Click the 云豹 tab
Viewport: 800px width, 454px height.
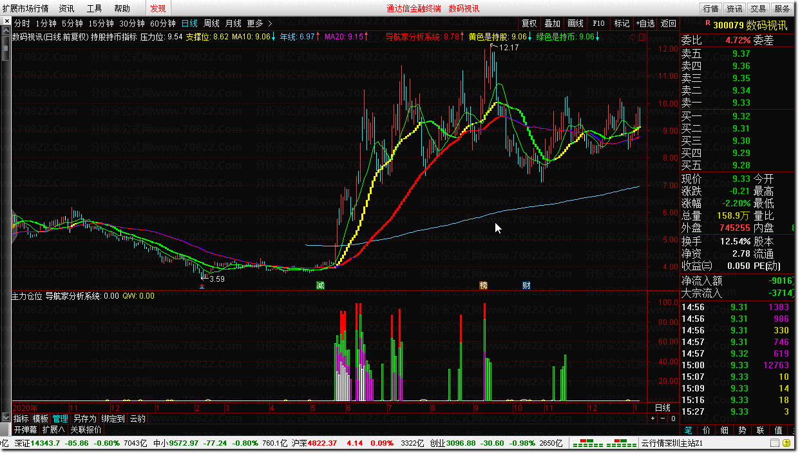click(137, 419)
